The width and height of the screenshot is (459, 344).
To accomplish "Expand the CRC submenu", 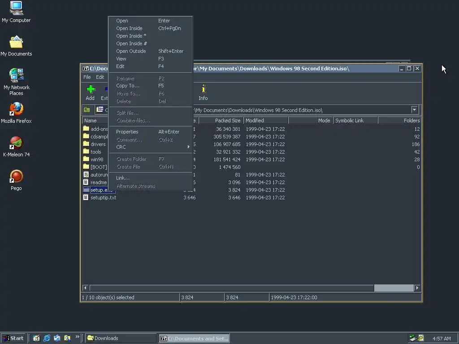I will coord(151,147).
